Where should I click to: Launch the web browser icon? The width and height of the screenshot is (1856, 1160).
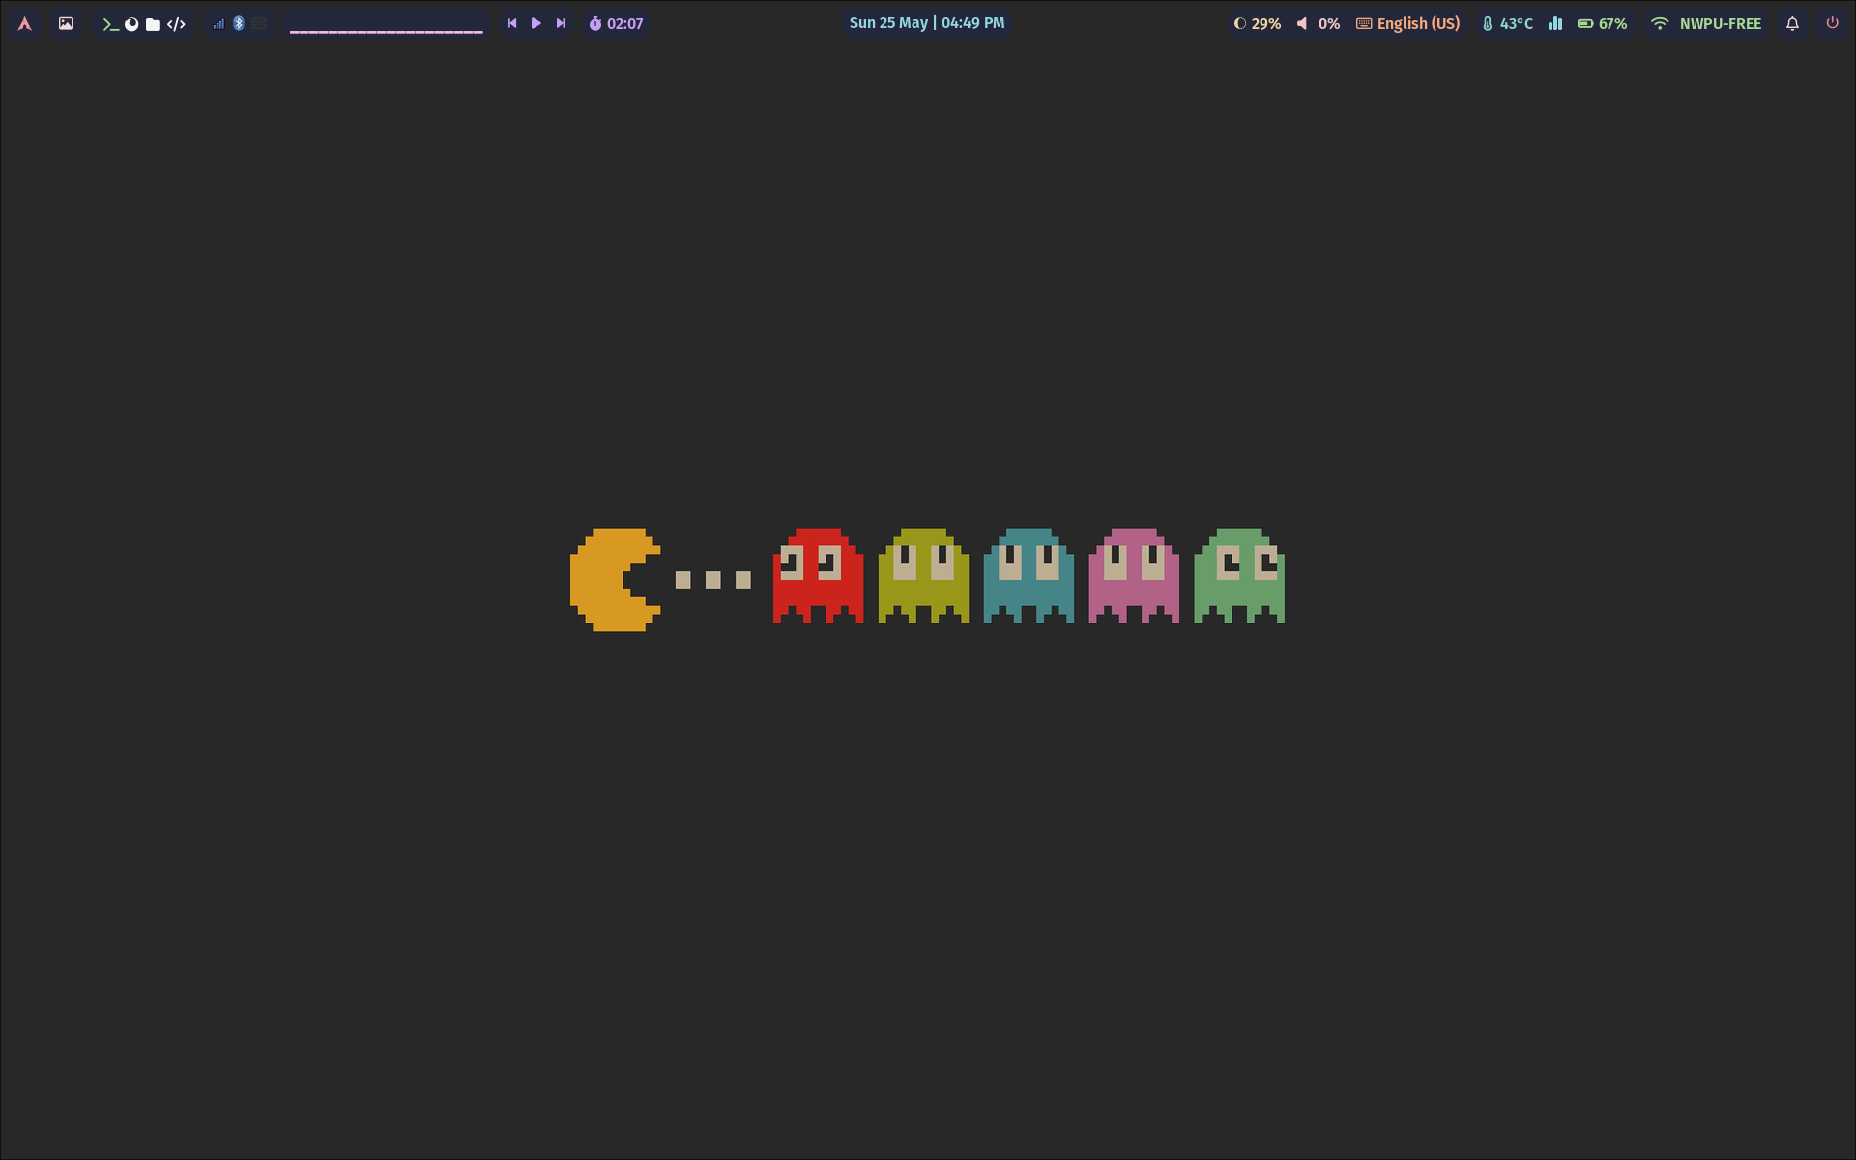(131, 24)
